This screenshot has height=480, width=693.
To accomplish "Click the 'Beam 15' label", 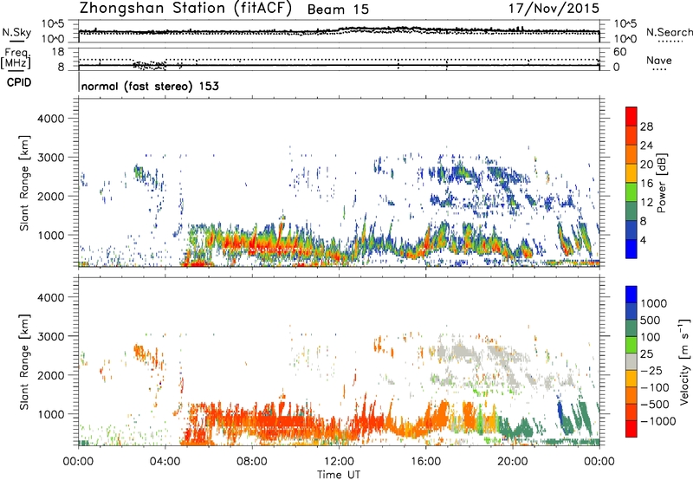I will coord(338,10).
